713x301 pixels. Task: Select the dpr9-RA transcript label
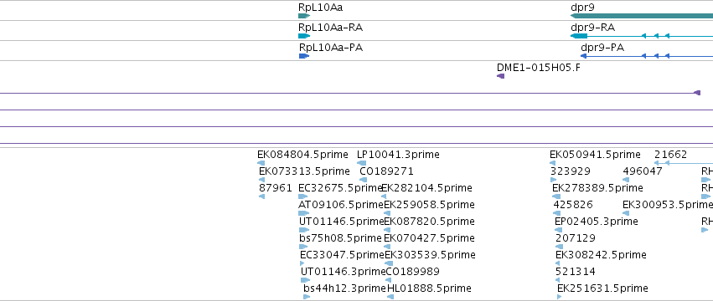(592, 28)
